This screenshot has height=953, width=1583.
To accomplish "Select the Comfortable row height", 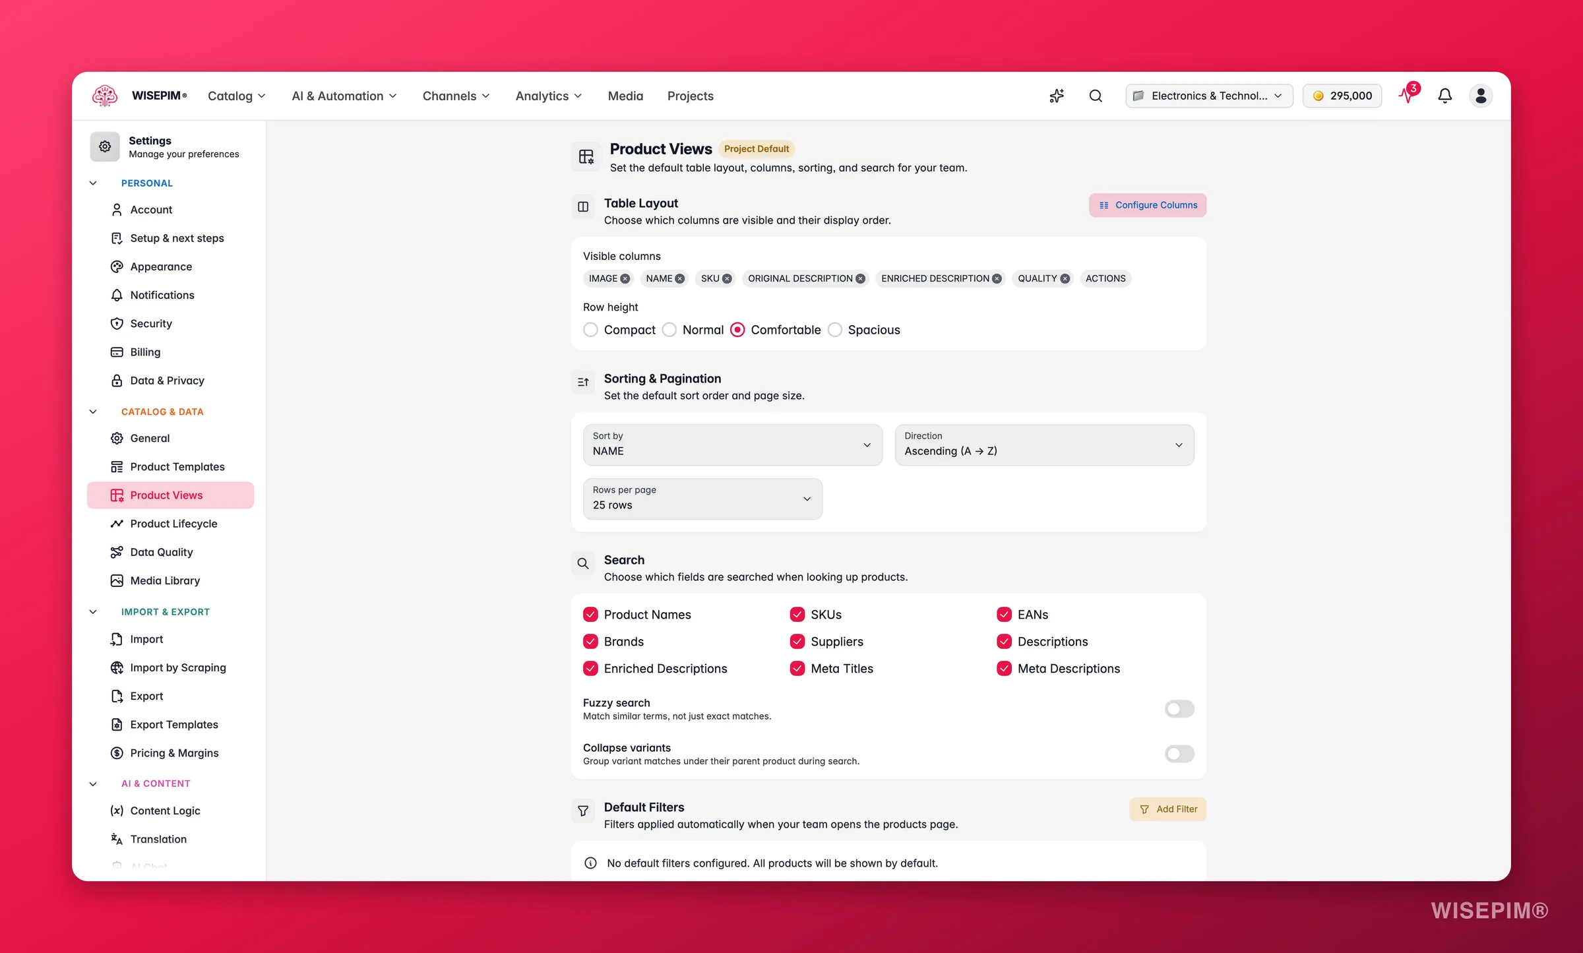I will click(737, 330).
